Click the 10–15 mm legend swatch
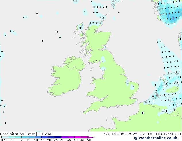The image size is (182, 141). click(38, 137)
